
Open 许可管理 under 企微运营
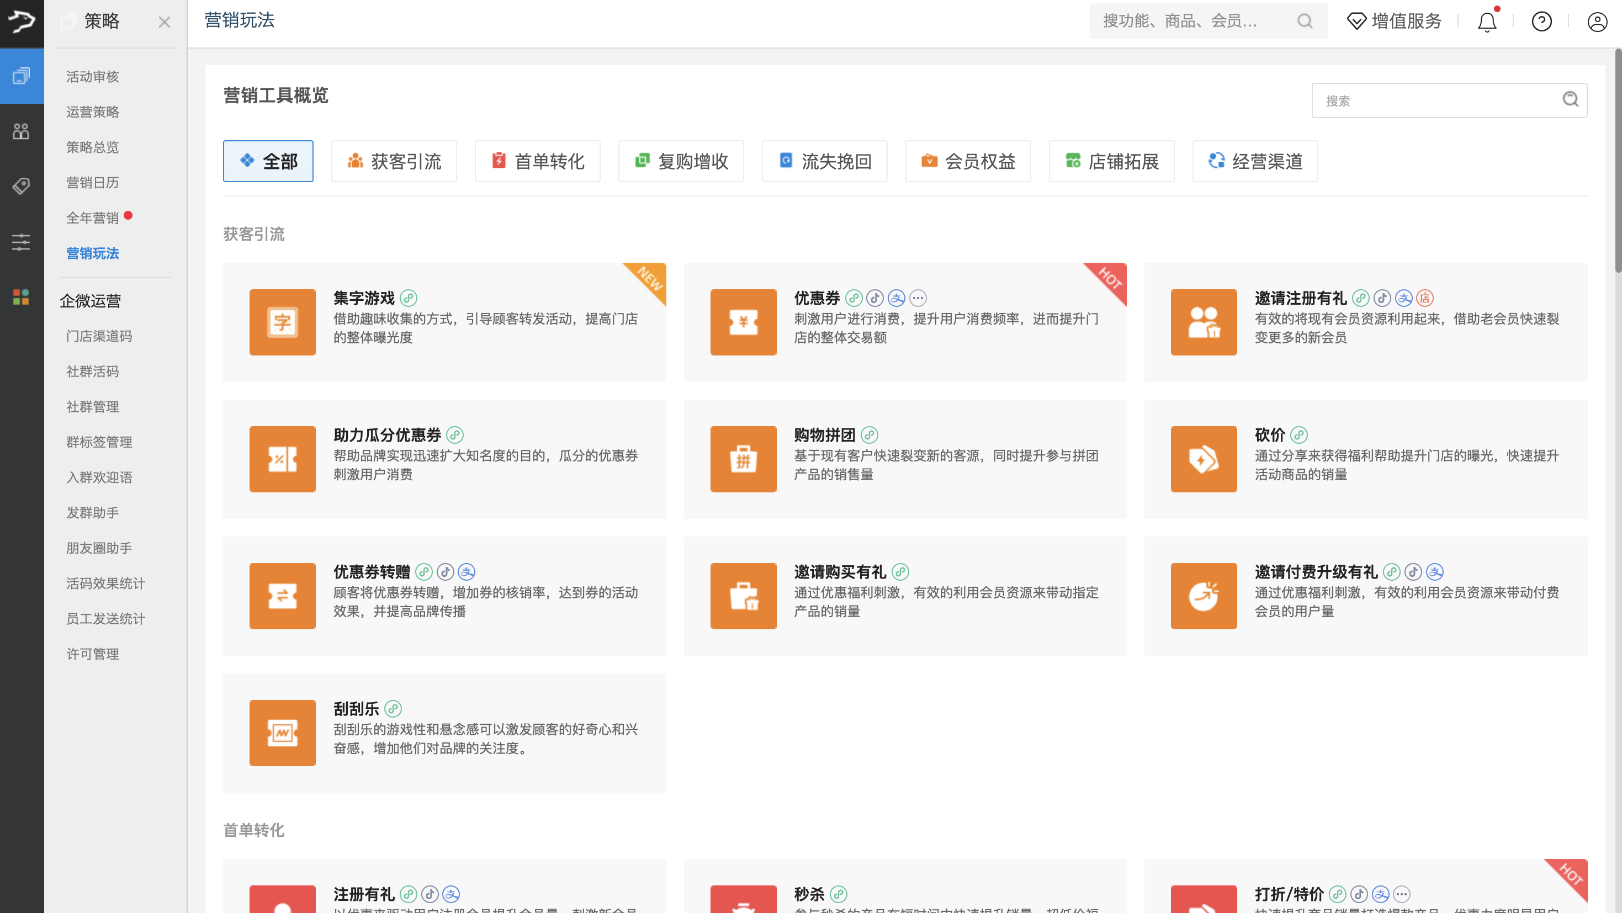93,654
